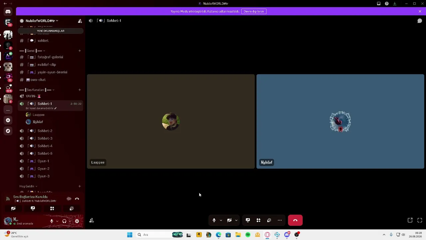
Task: Toggle deafen headphones in user panel
Action: pyautogui.click(x=64, y=221)
